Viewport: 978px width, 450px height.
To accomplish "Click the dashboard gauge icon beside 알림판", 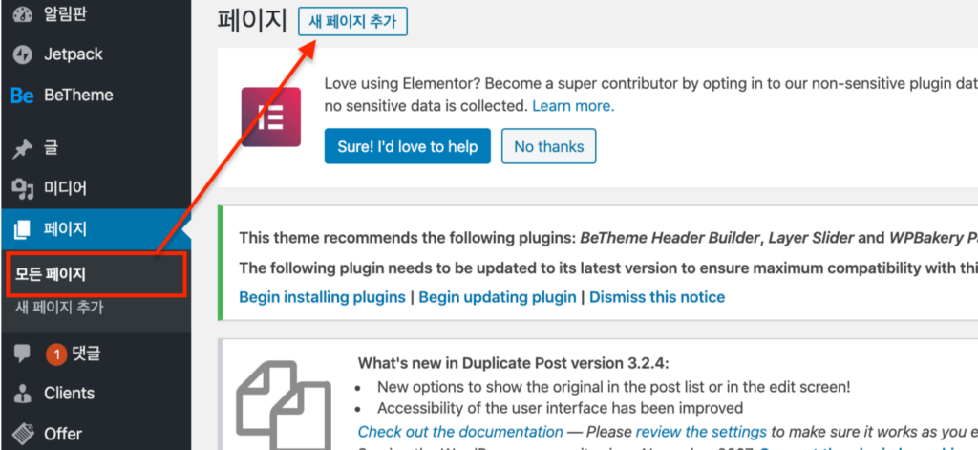I will click(21, 13).
